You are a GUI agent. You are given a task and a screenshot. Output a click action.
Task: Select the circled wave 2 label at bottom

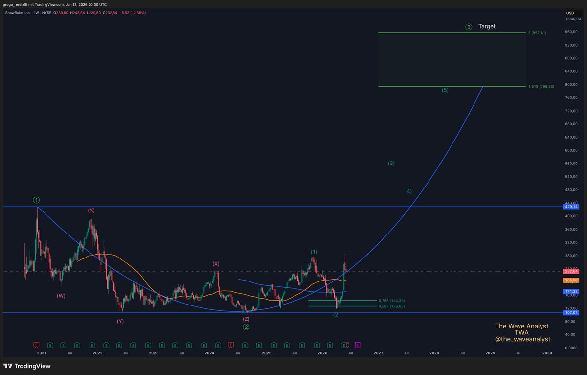247,327
